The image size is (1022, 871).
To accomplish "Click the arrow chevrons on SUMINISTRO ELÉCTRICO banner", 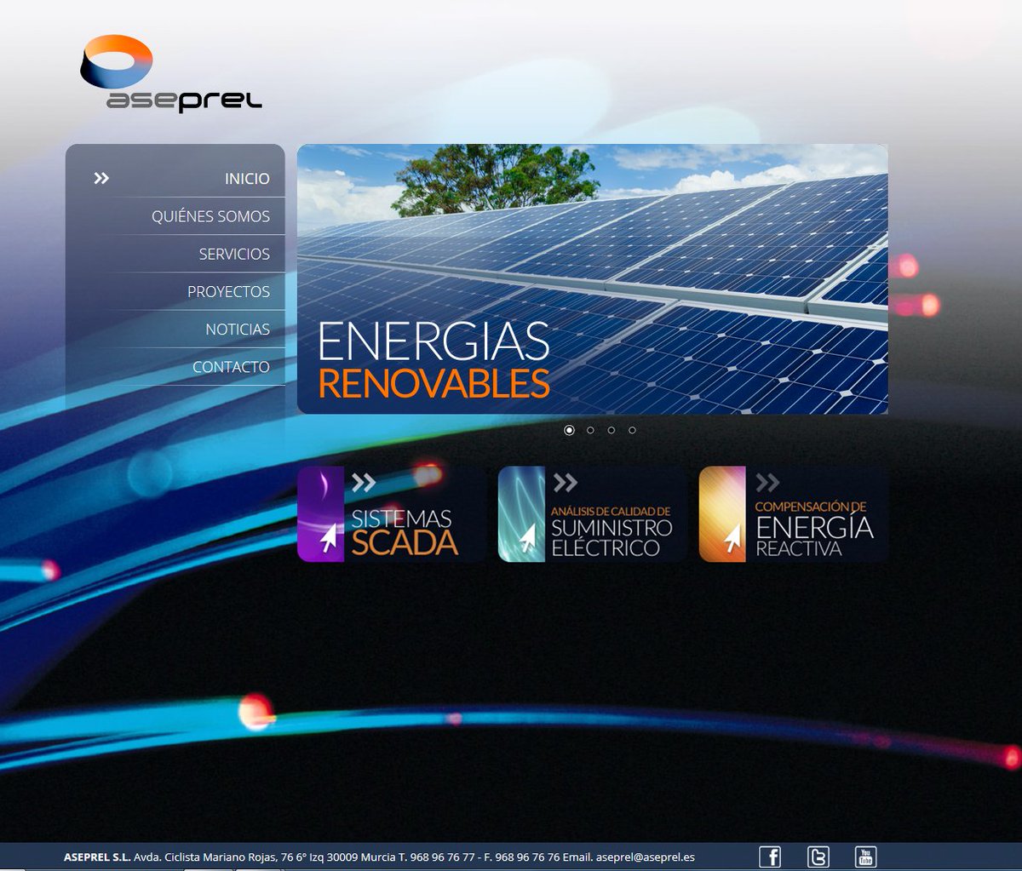I will click(x=563, y=481).
